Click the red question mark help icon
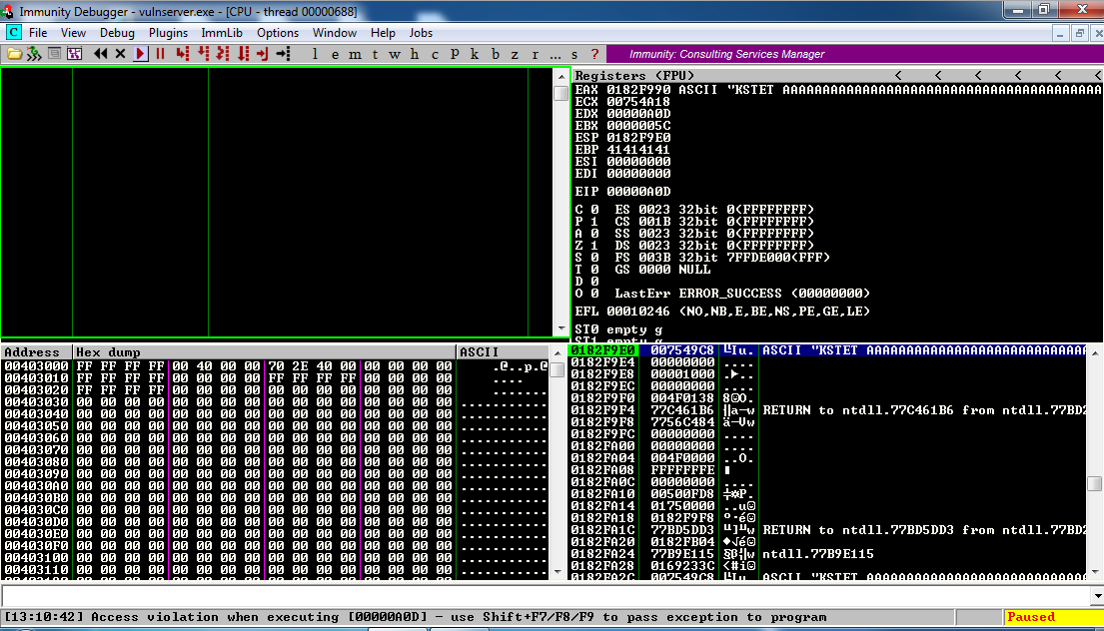Image resolution: width=1104 pixels, height=631 pixels. click(x=595, y=54)
